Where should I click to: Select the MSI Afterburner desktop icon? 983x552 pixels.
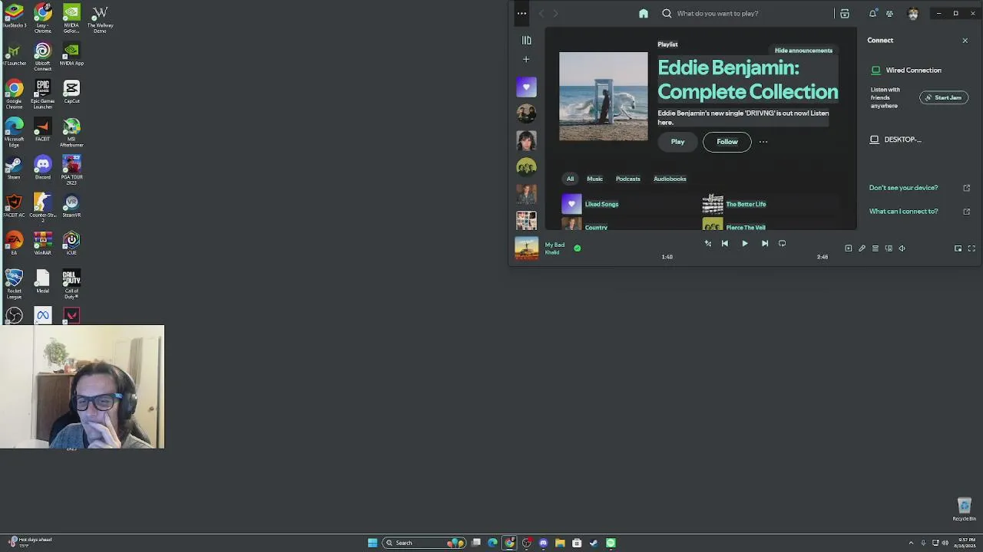point(71,132)
